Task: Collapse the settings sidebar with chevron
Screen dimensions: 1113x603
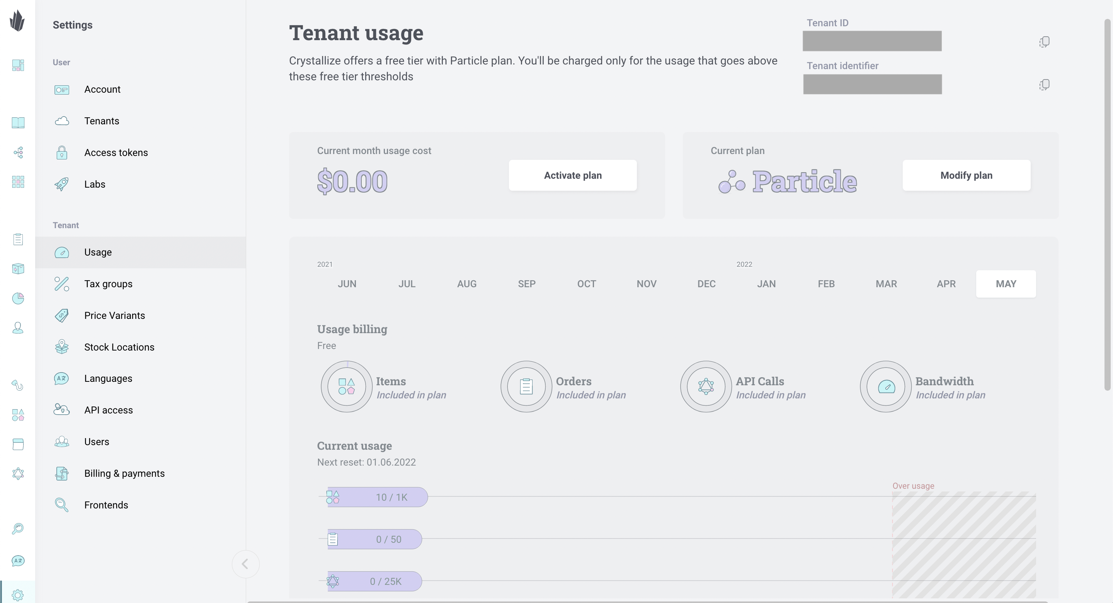Action: tap(245, 564)
